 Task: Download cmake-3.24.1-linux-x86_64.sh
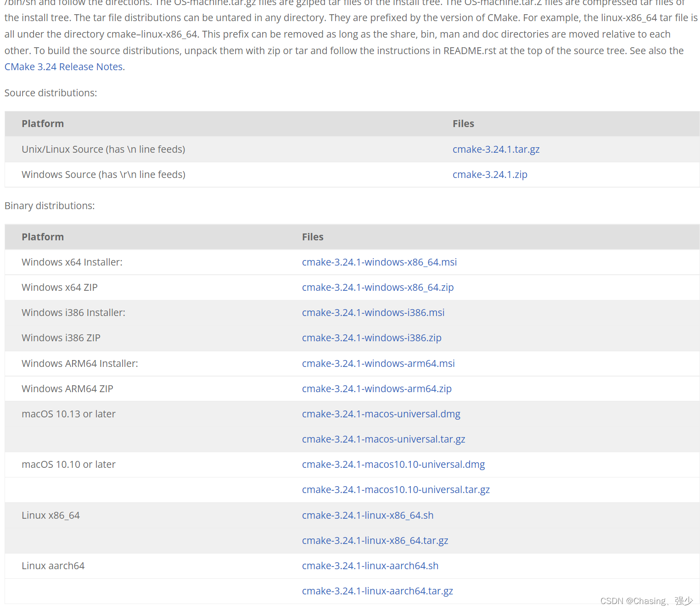[368, 516]
